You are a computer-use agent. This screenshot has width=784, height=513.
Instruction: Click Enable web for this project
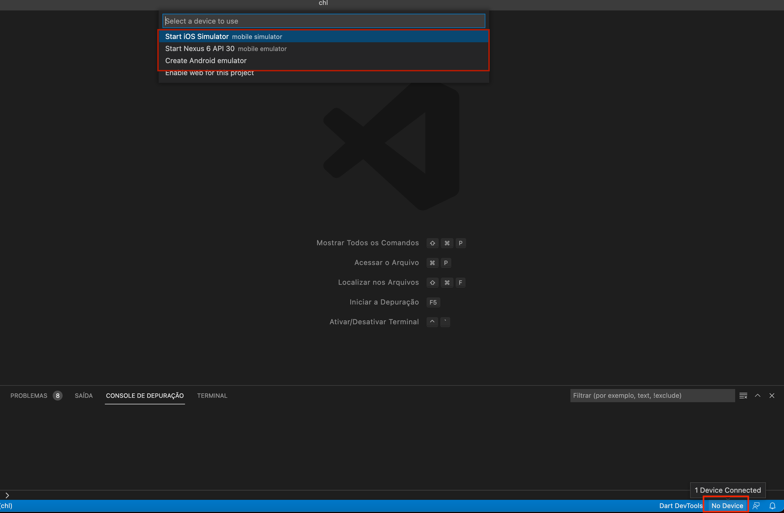click(209, 72)
